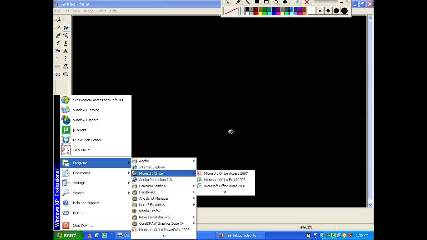Select the Magnifier tool in Paint
Viewport: 427px width, 240px height.
pyautogui.click(x=66, y=35)
